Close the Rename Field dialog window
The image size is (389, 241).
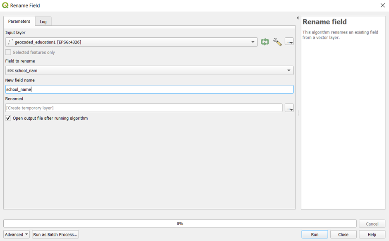382,5
